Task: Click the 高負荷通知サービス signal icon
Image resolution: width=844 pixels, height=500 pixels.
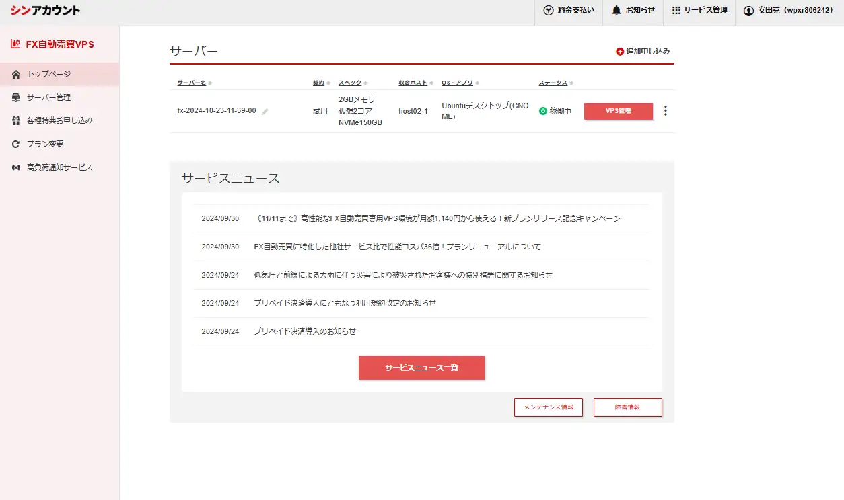Action: (16, 167)
